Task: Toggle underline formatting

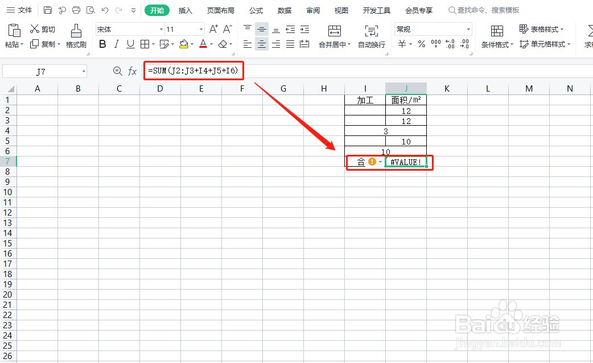Action: (130, 44)
